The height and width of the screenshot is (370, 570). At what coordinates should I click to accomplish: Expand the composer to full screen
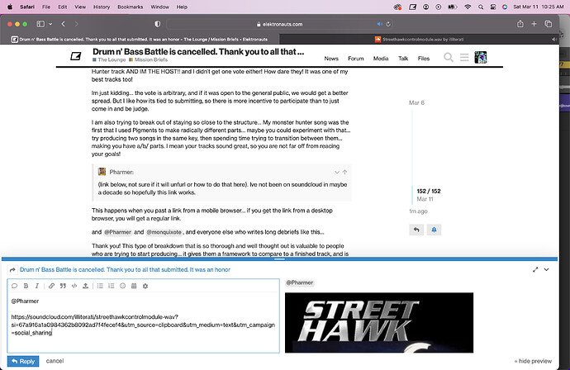tap(535, 270)
